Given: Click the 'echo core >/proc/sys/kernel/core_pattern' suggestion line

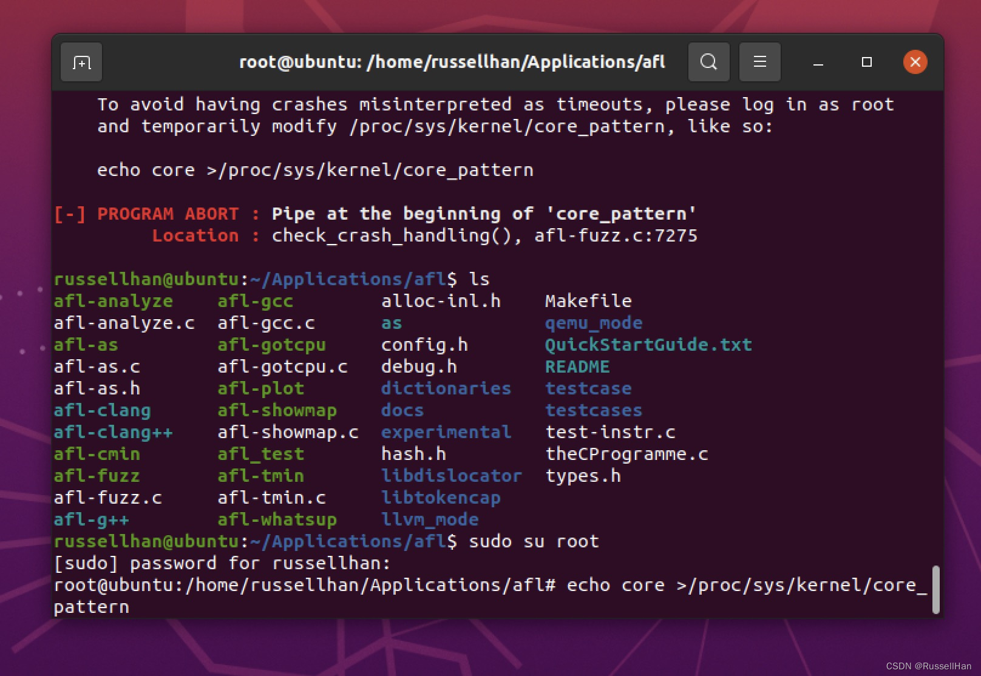Looking at the screenshot, I should pyautogui.click(x=316, y=170).
